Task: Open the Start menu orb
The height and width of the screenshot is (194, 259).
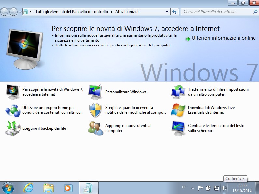Action: pyautogui.click(x=8, y=188)
